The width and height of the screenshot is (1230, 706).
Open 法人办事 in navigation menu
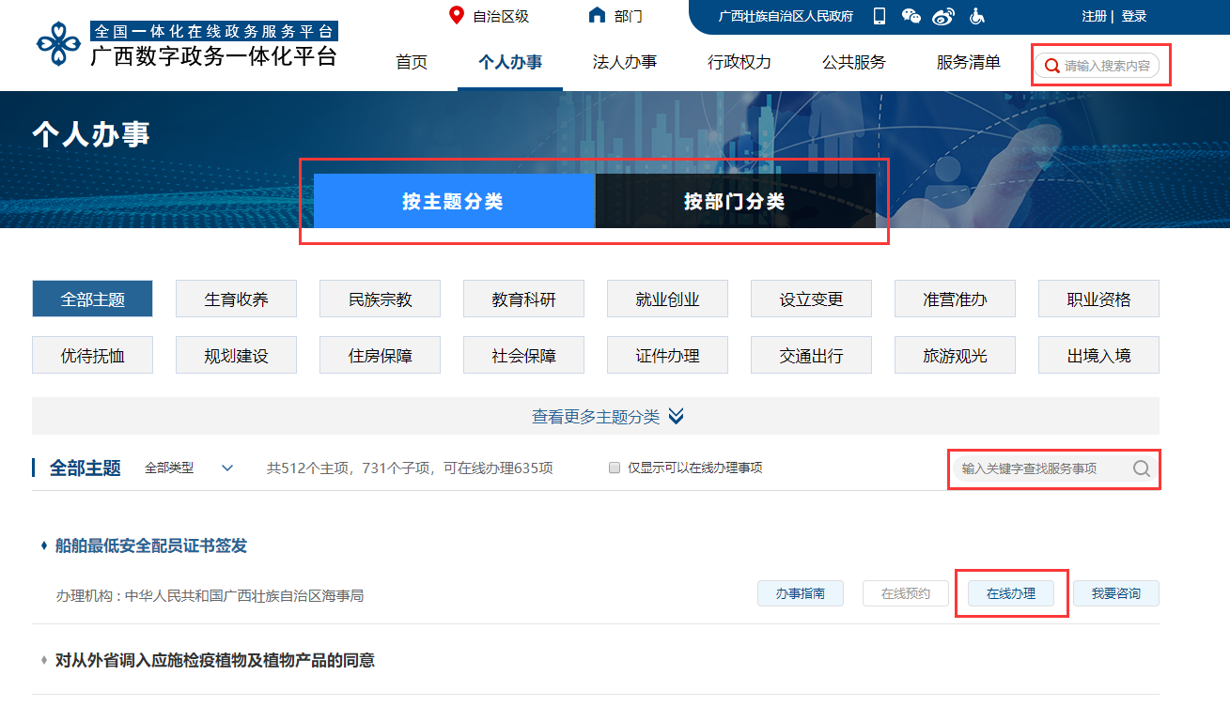[624, 63]
